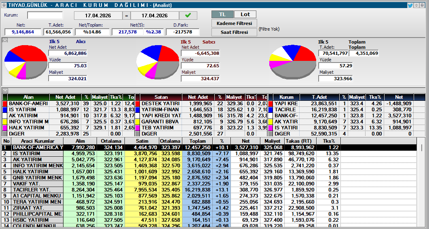
Task: Sort buyers by Net Adet header
Action: [66, 97]
